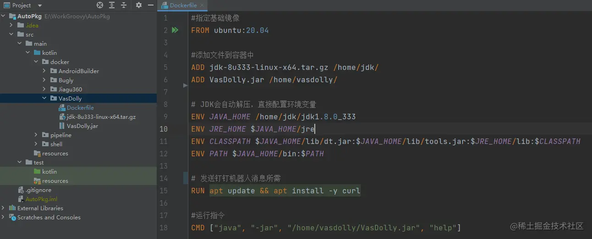Expand the AndroidBuilder folder
592x239 pixels.
coord(44,71)
